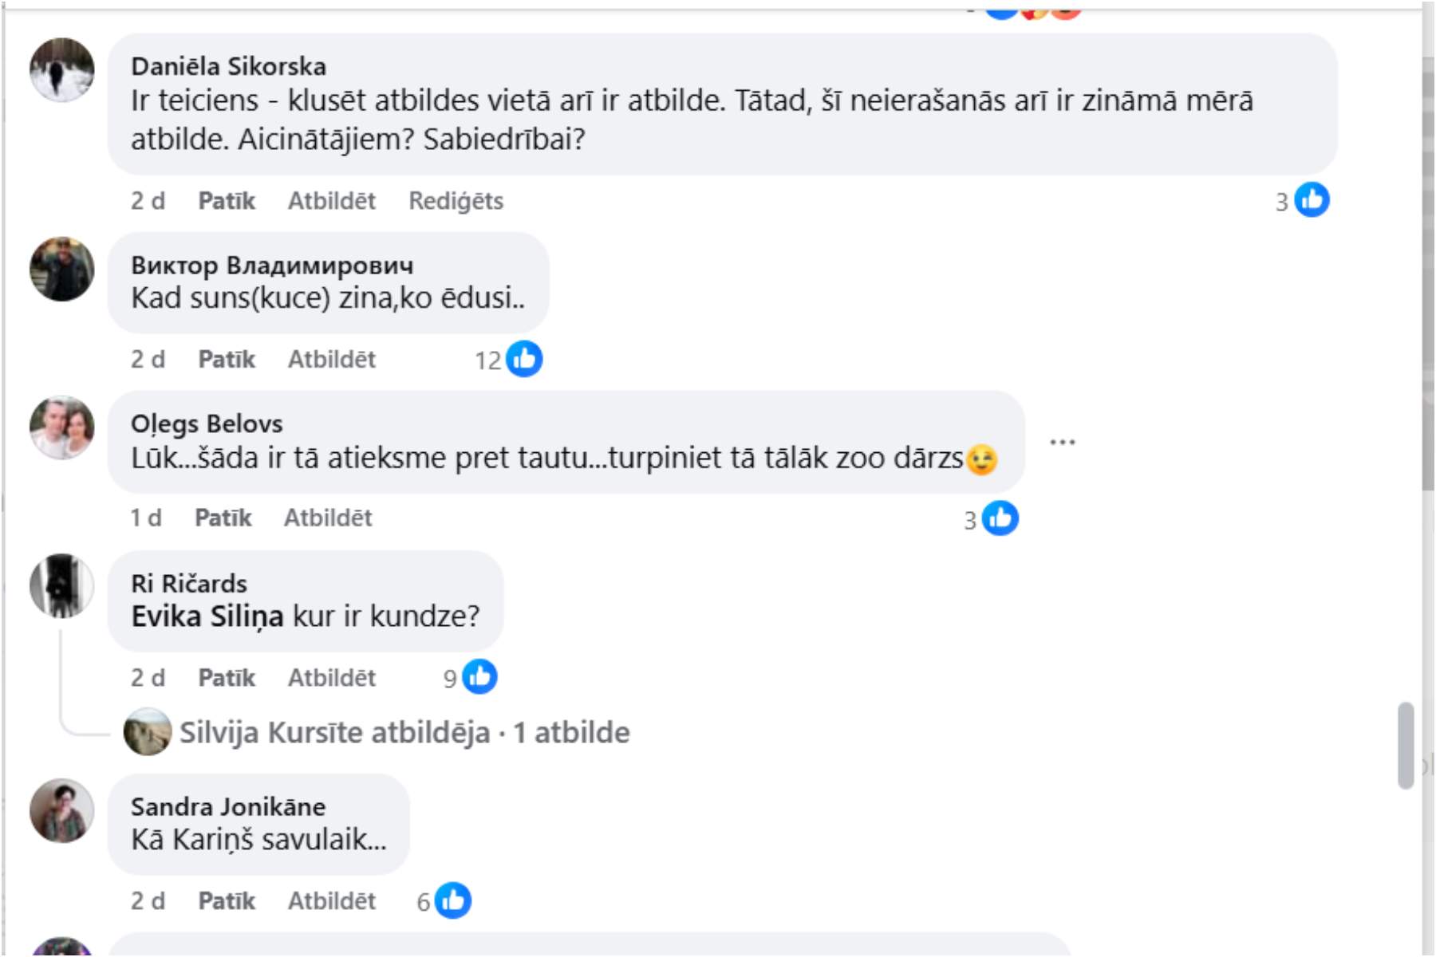Screen dimensions: 1436x957
Task: Open Daniēla Sikorska's profile picture
Action: pos(62,69)
